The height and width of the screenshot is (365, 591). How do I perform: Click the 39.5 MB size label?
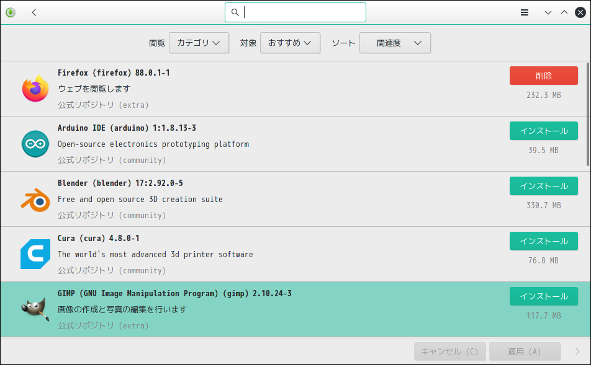(544, 150)
